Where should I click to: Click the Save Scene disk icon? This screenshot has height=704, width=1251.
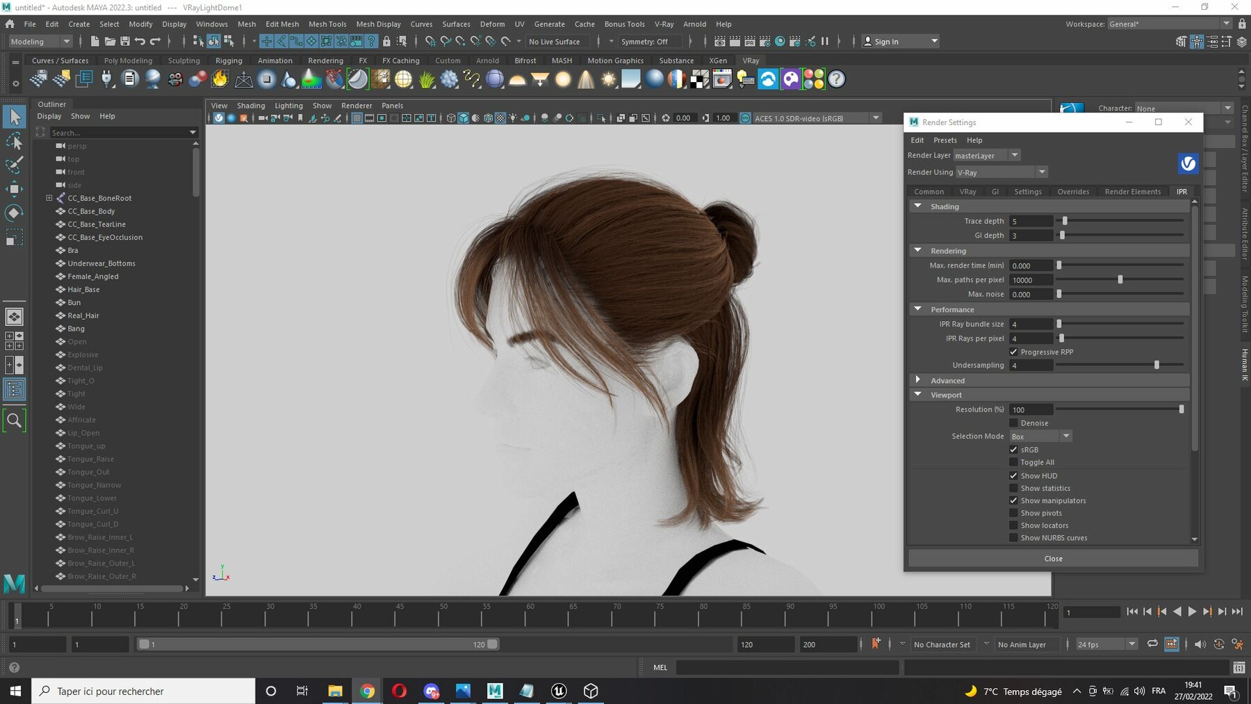(x=125, y=42)
